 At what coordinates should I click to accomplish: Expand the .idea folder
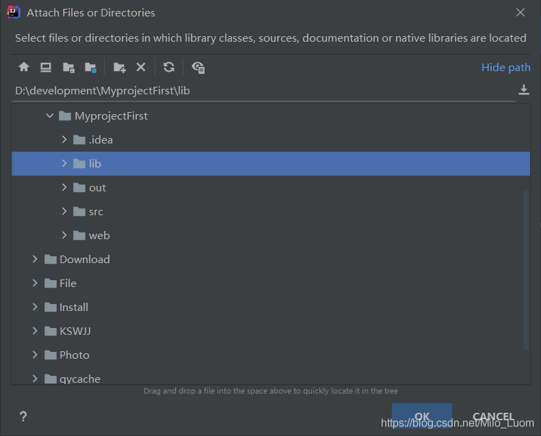tap(64, 139)
